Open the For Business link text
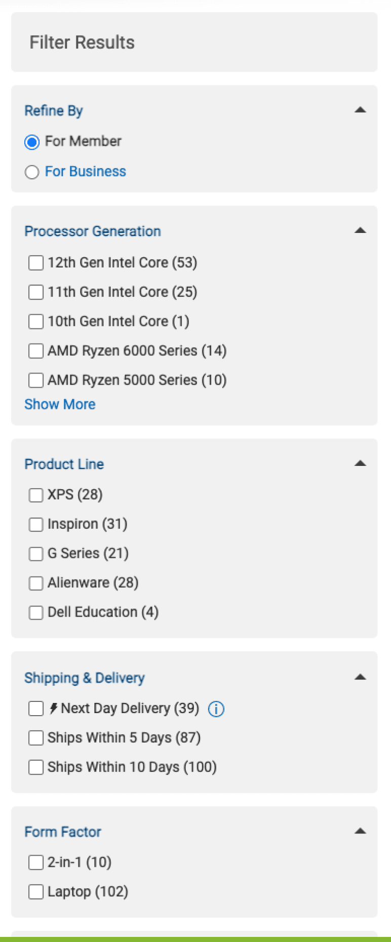The height and width of the screenshot is (942, 391). pyautogui.click(x=86, y=172)
